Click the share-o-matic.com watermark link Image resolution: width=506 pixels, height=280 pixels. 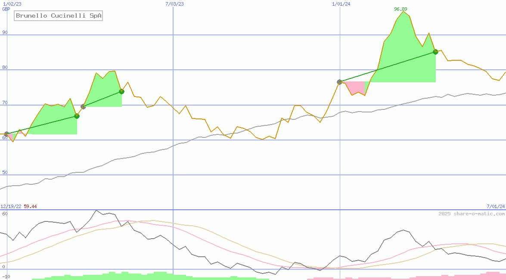[472, 214]
